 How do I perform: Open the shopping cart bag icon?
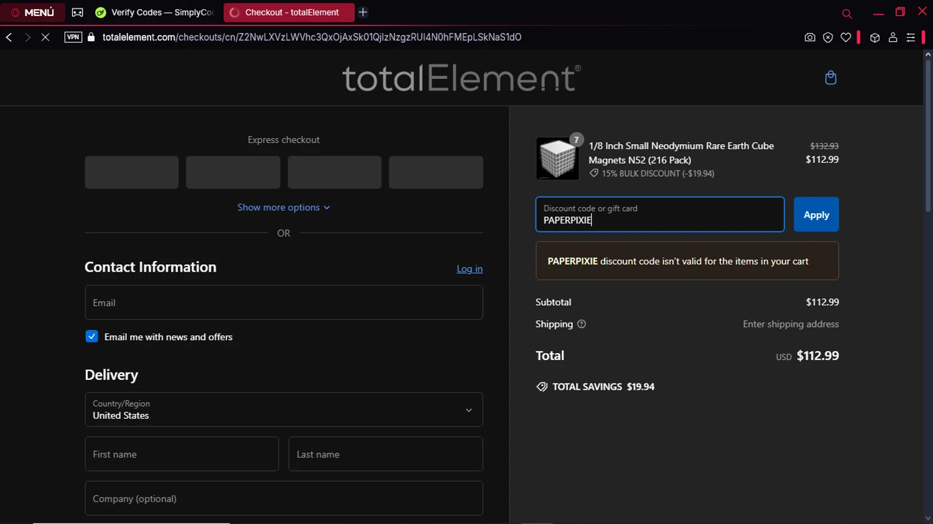tap(830, 78)
